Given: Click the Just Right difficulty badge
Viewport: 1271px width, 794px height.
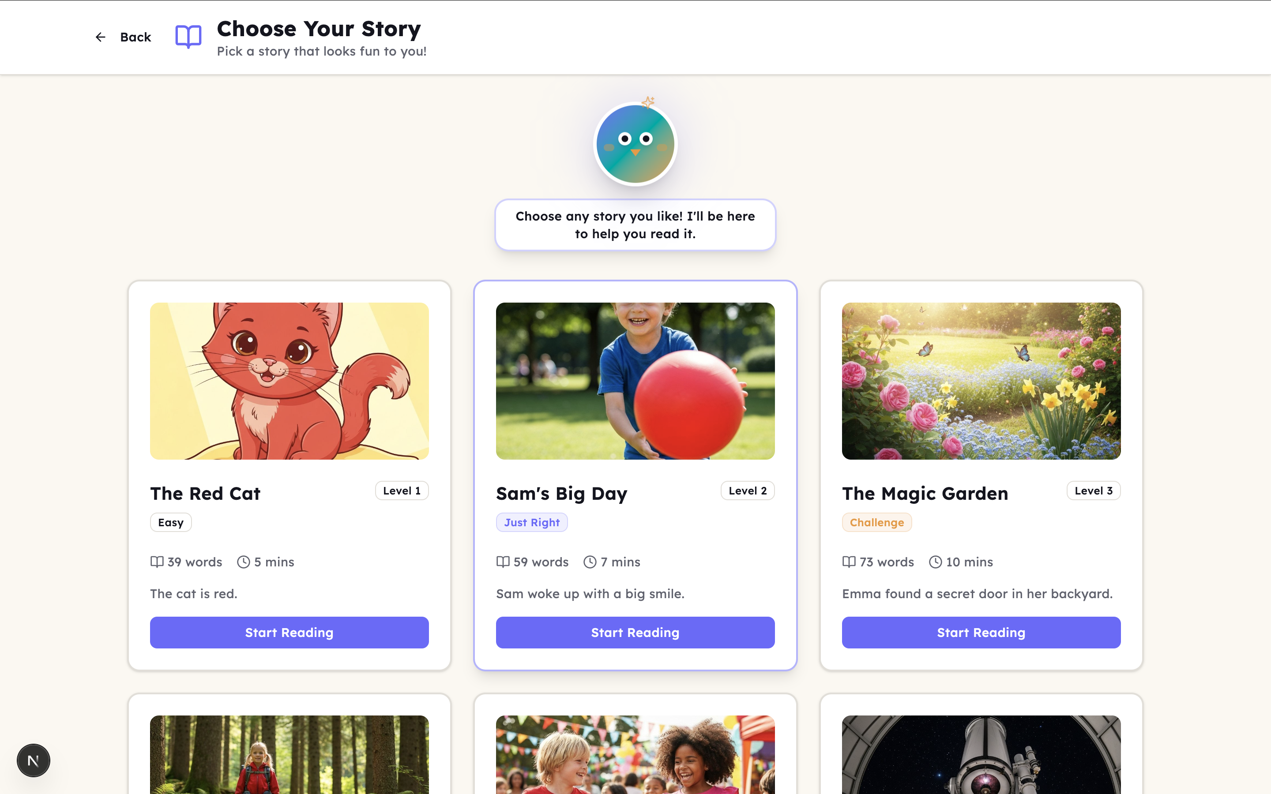Looking at the screenshot, I should pos(531,523).
